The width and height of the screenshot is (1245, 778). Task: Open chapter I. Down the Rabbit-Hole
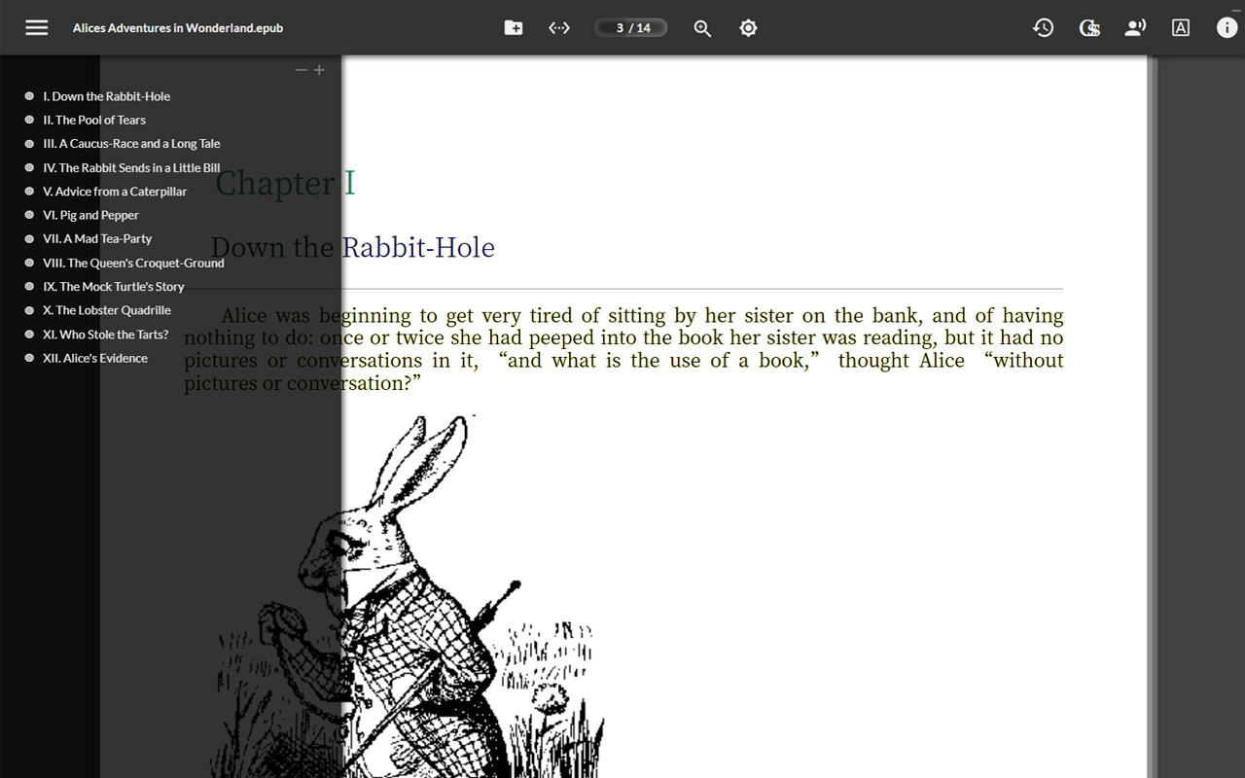pos(107,96)
